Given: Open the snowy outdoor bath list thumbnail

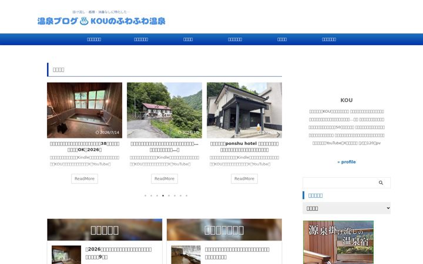Looking at the screenshot, I should [186, 255].
